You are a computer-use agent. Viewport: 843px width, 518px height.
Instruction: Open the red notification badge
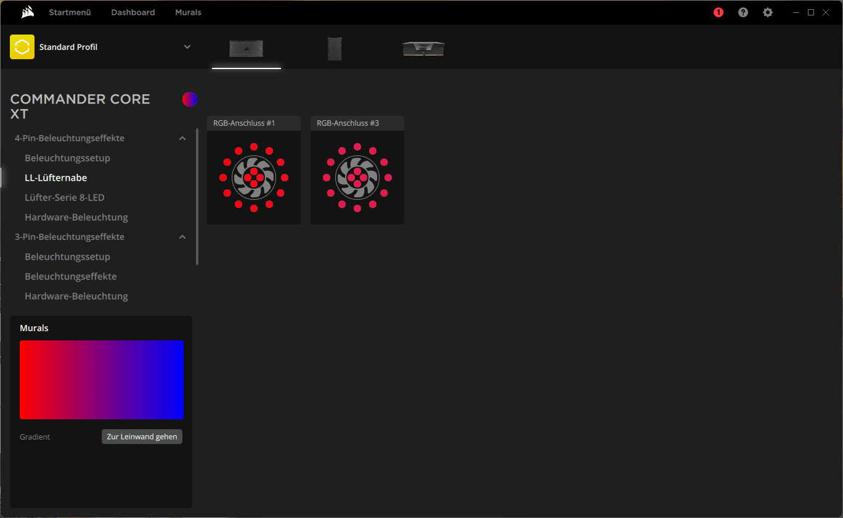click(719, 12)
